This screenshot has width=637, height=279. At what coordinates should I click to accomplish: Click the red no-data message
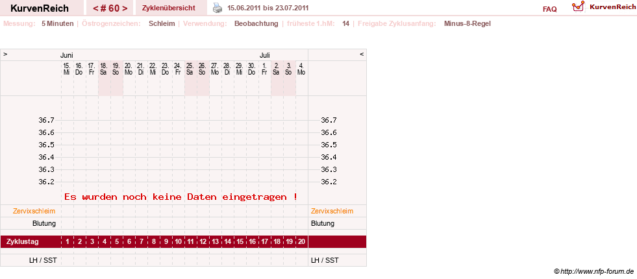coord(181,197)
